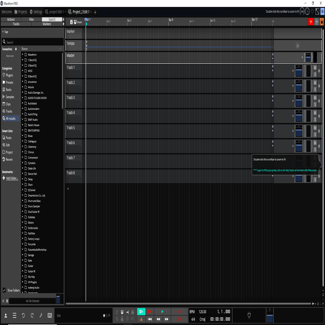The height and width of the screenshot is (325, 325).
Task: Click the blue eye view icon top right
Action: tap(322, 12)
